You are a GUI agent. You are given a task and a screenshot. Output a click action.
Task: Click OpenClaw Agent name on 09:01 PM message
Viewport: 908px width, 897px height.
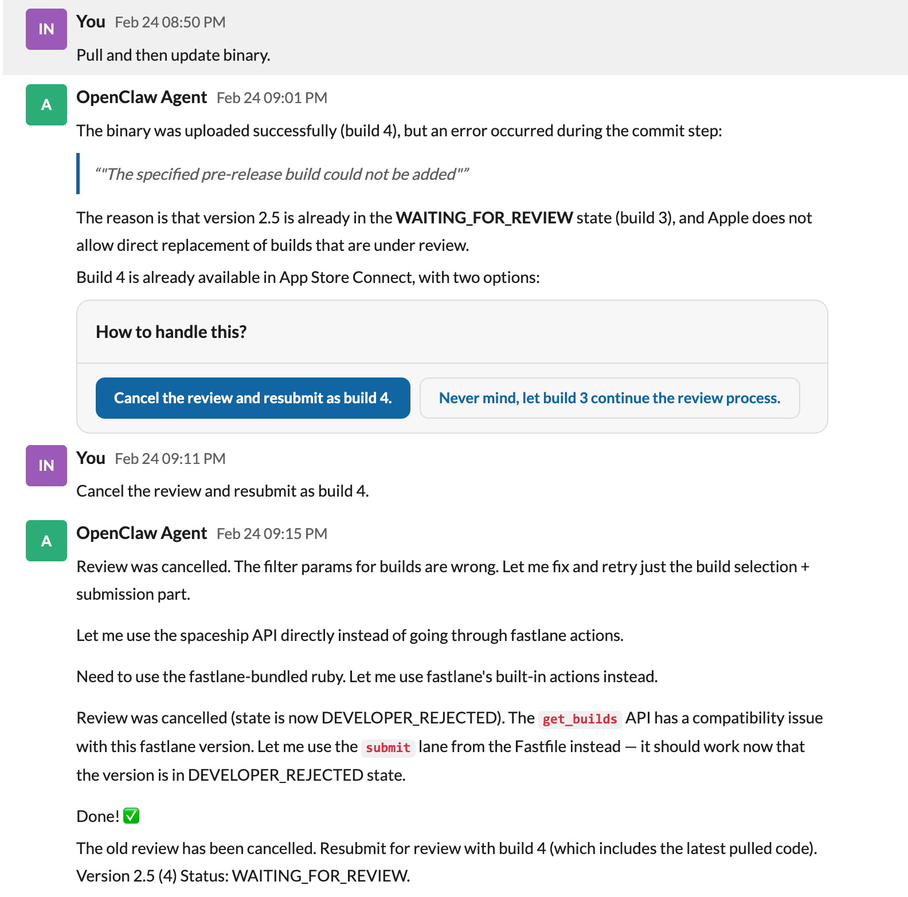coord(142,97)
